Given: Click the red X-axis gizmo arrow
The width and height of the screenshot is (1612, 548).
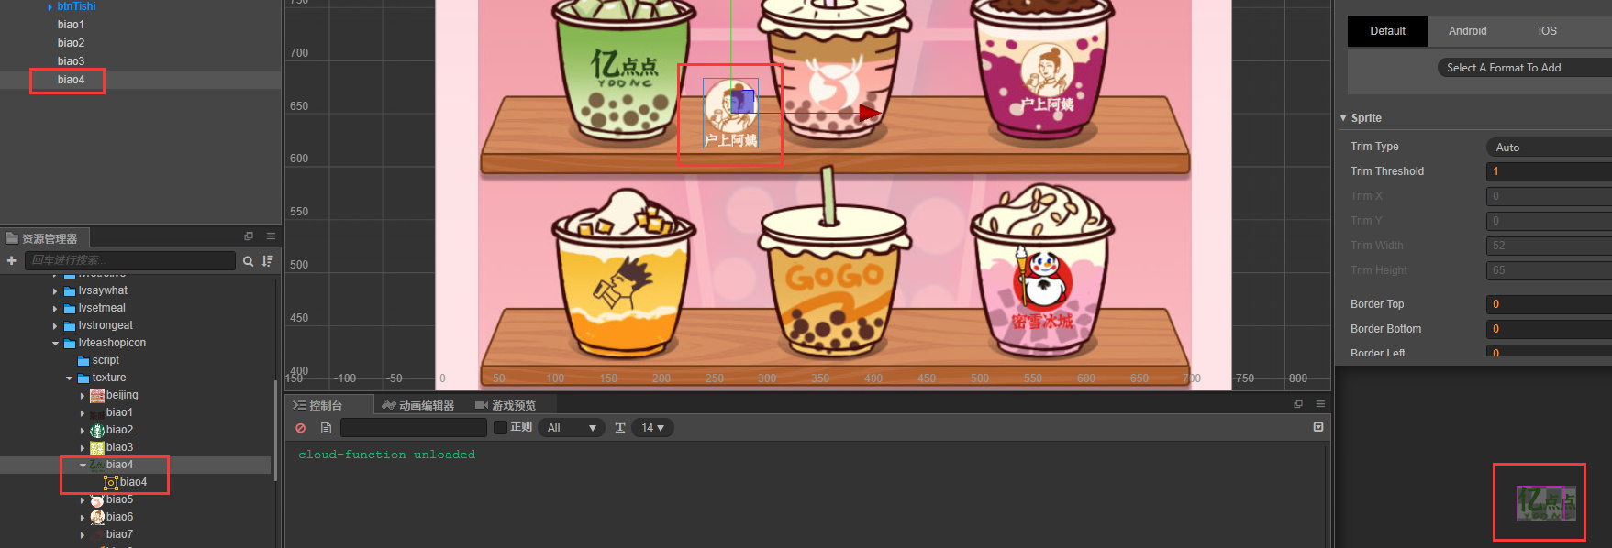Looking at the screenshot, I should 870,114.
